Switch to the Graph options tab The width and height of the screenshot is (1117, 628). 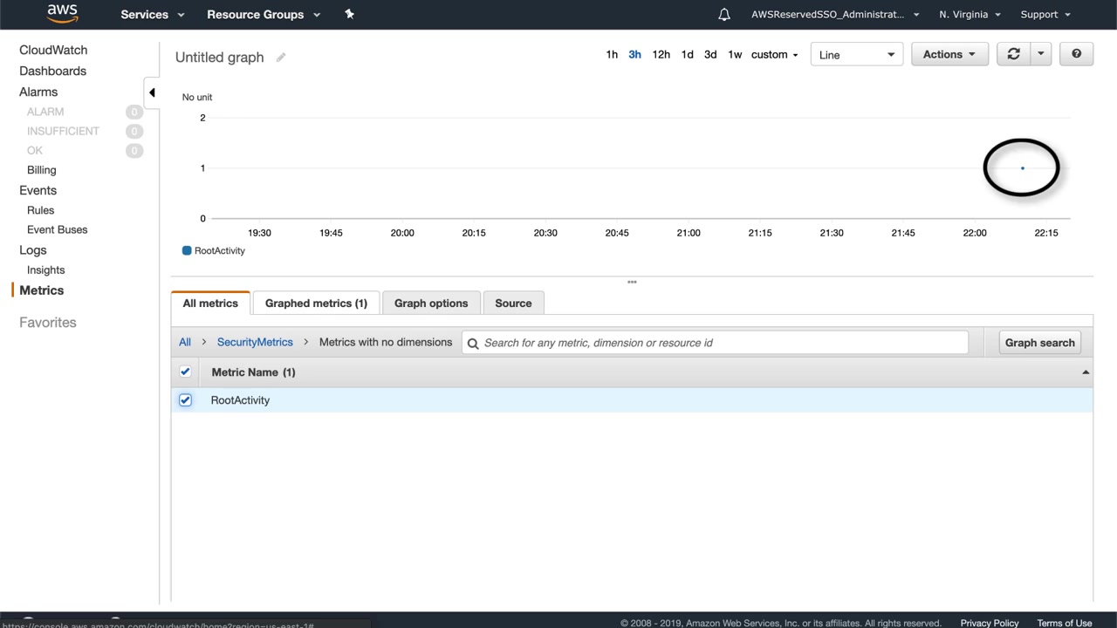(x=431, y=303)
